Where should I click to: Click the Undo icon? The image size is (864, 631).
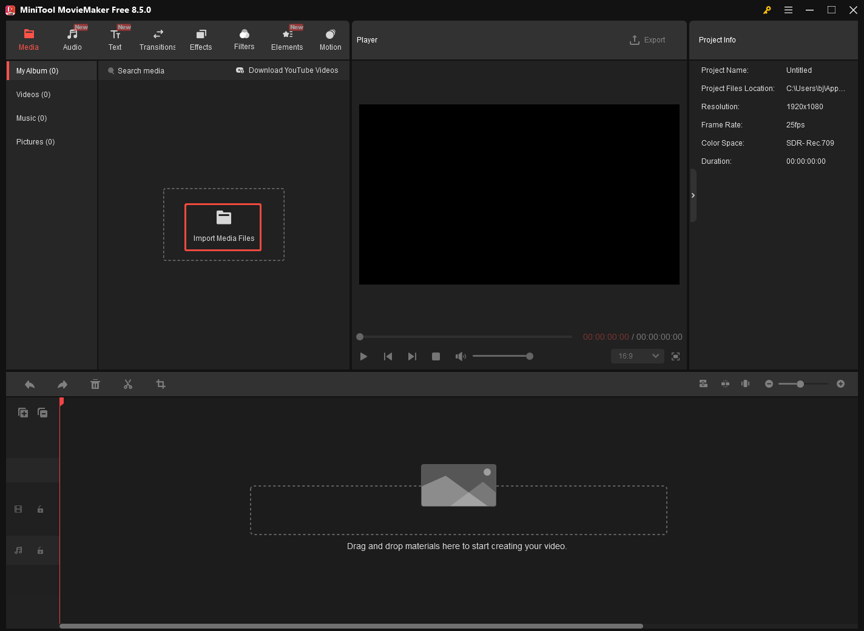point(30,384)
